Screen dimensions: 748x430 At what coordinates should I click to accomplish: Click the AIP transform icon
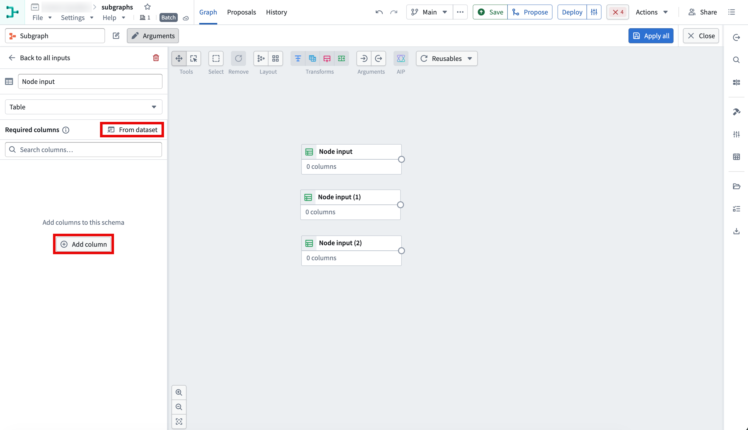pyautogui.click(x=400, y=58)
